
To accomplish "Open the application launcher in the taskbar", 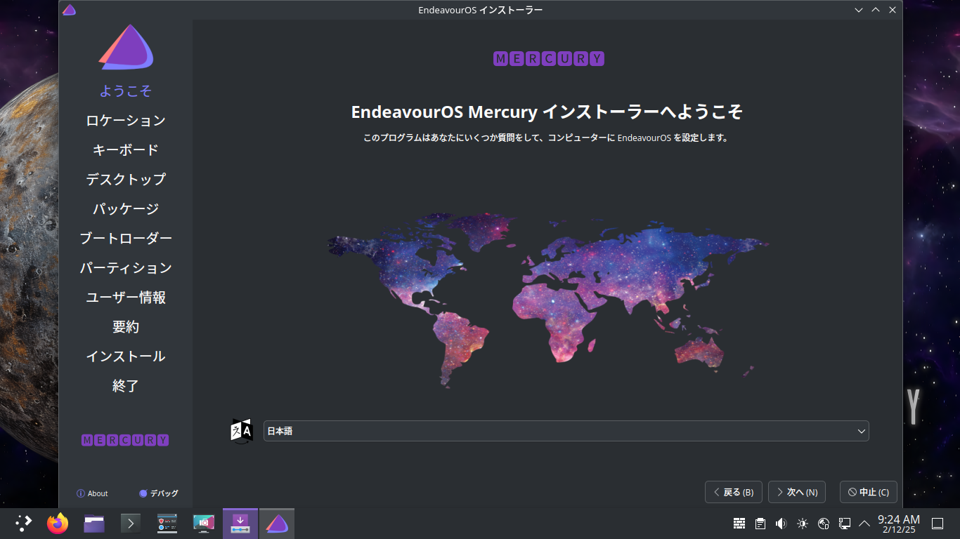I will point(23,523).
